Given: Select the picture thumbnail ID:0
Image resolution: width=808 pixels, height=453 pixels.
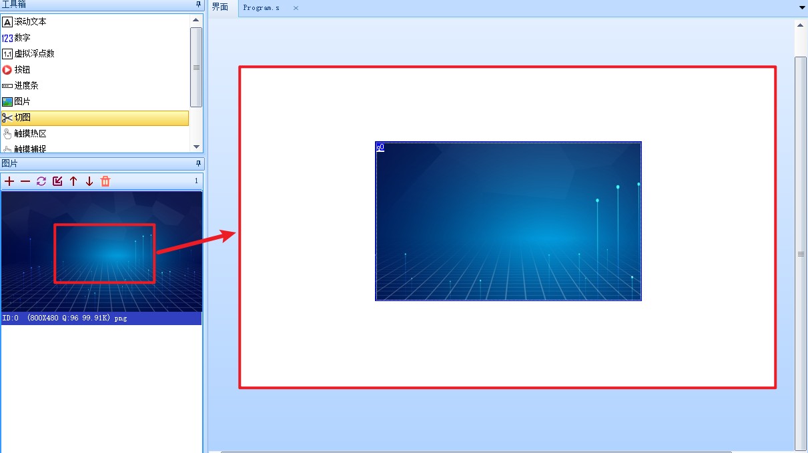Looking at the screenshot, I should (101, 252).
